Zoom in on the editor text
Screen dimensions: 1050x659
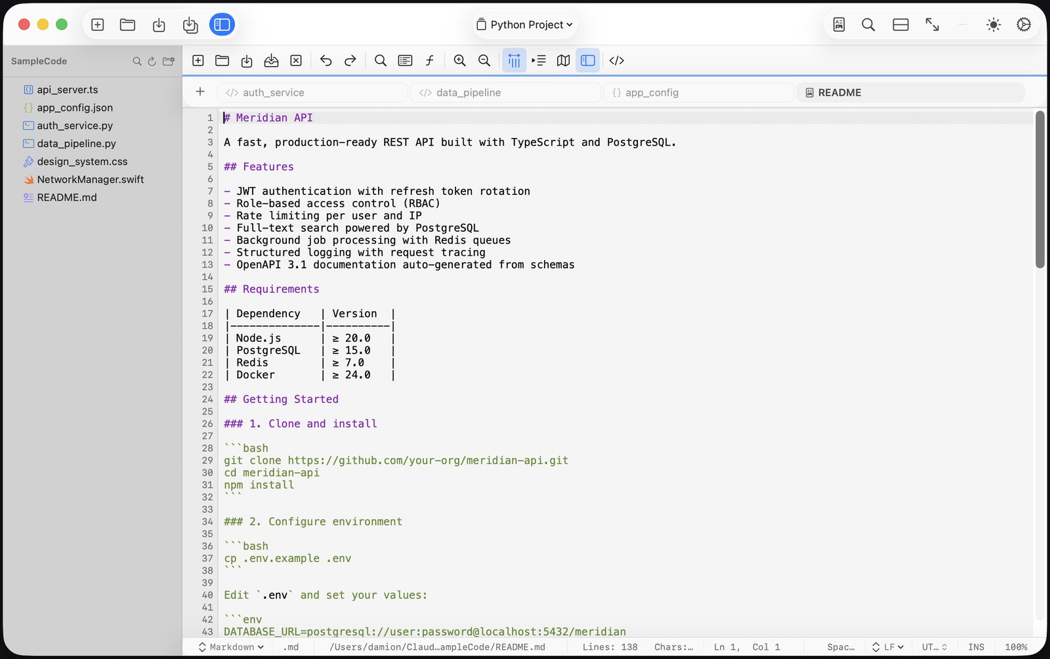(x=459, y=60)
